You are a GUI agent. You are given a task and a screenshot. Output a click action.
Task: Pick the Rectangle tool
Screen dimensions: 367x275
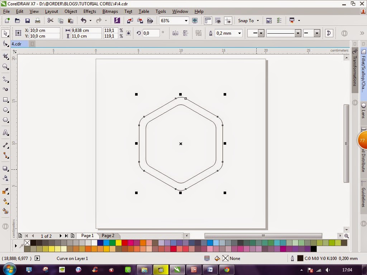5,100
